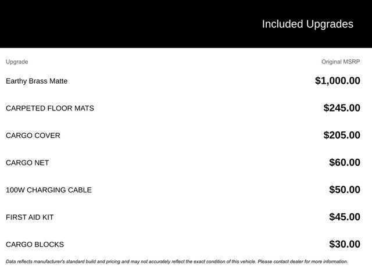Select the CARGO NET upgrade
This screenshot has width=372, height=279.
[27, 163]
